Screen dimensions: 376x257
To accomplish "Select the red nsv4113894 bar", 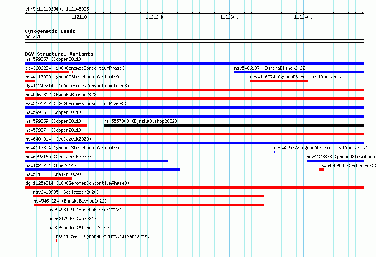I will pyautogui.click(x=49, y=152).
